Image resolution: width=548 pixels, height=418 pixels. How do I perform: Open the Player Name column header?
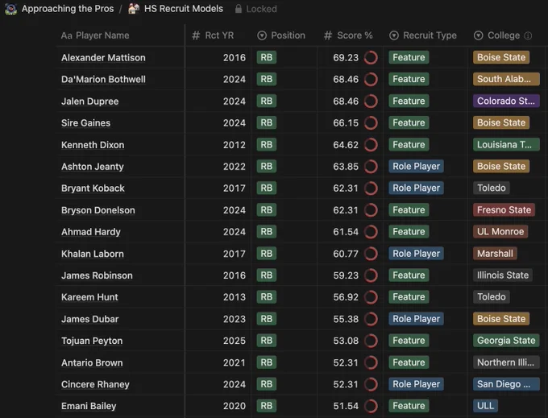point(95,35)
